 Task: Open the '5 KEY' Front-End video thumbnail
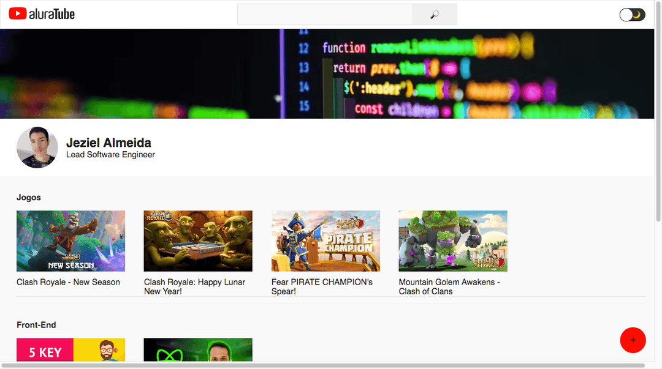(x=71, y=349)
